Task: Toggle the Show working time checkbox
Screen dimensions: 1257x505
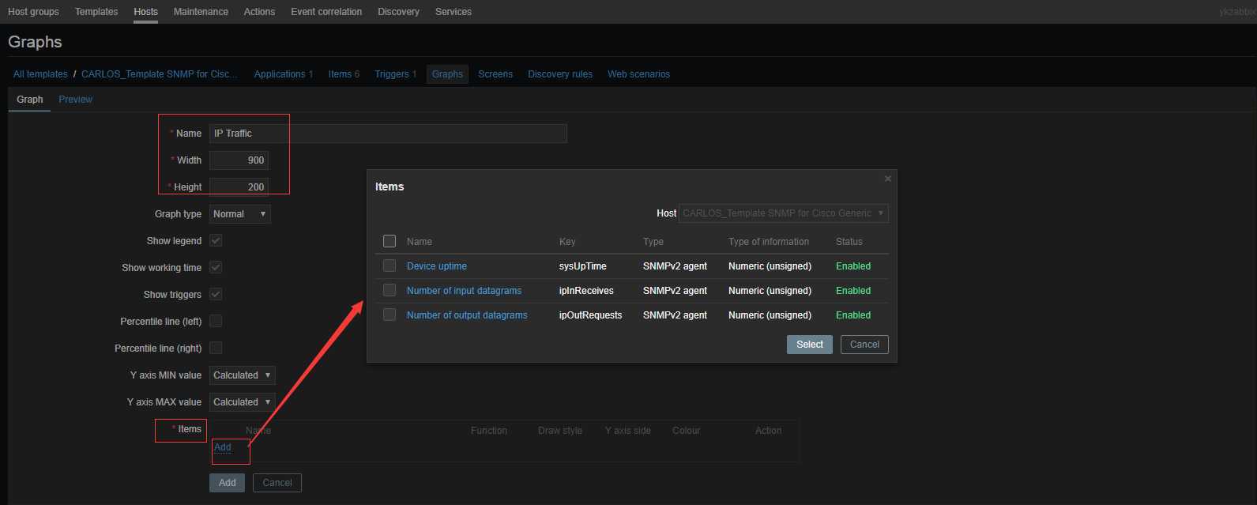Action: (x=216, y=267)
